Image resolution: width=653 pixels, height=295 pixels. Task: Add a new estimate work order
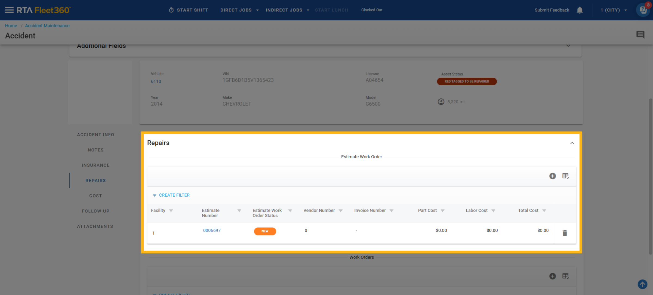click(x=552, y=176)
